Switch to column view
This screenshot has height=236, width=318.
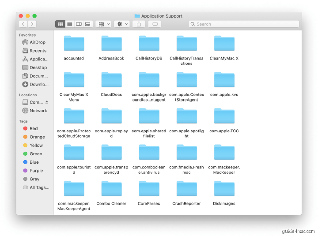click(x=79, y=24)
